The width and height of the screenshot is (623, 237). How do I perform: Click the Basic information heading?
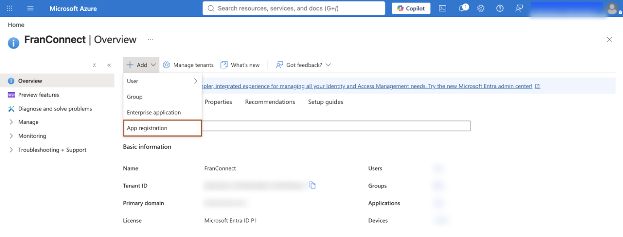coord(147,147)
